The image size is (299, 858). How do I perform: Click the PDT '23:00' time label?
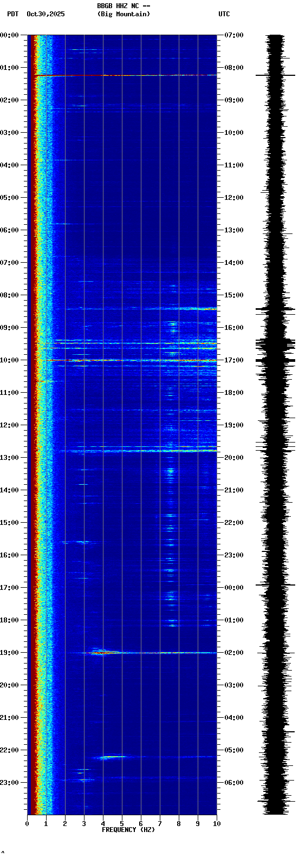(9, 783)
